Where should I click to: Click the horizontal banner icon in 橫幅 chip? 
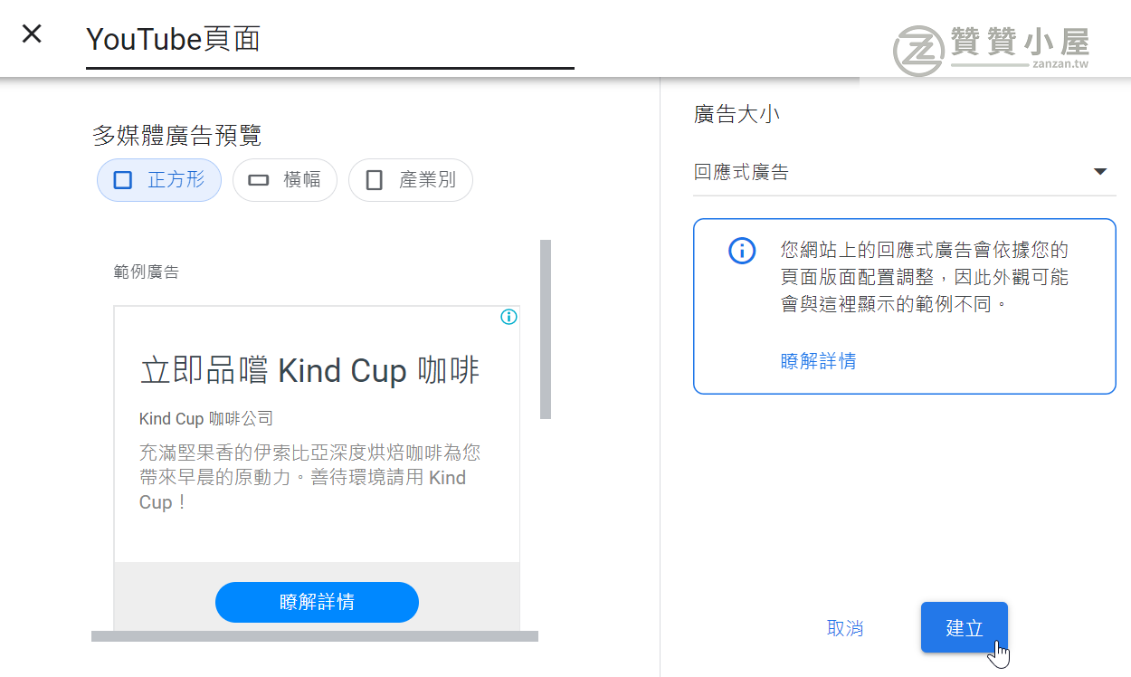259,180
